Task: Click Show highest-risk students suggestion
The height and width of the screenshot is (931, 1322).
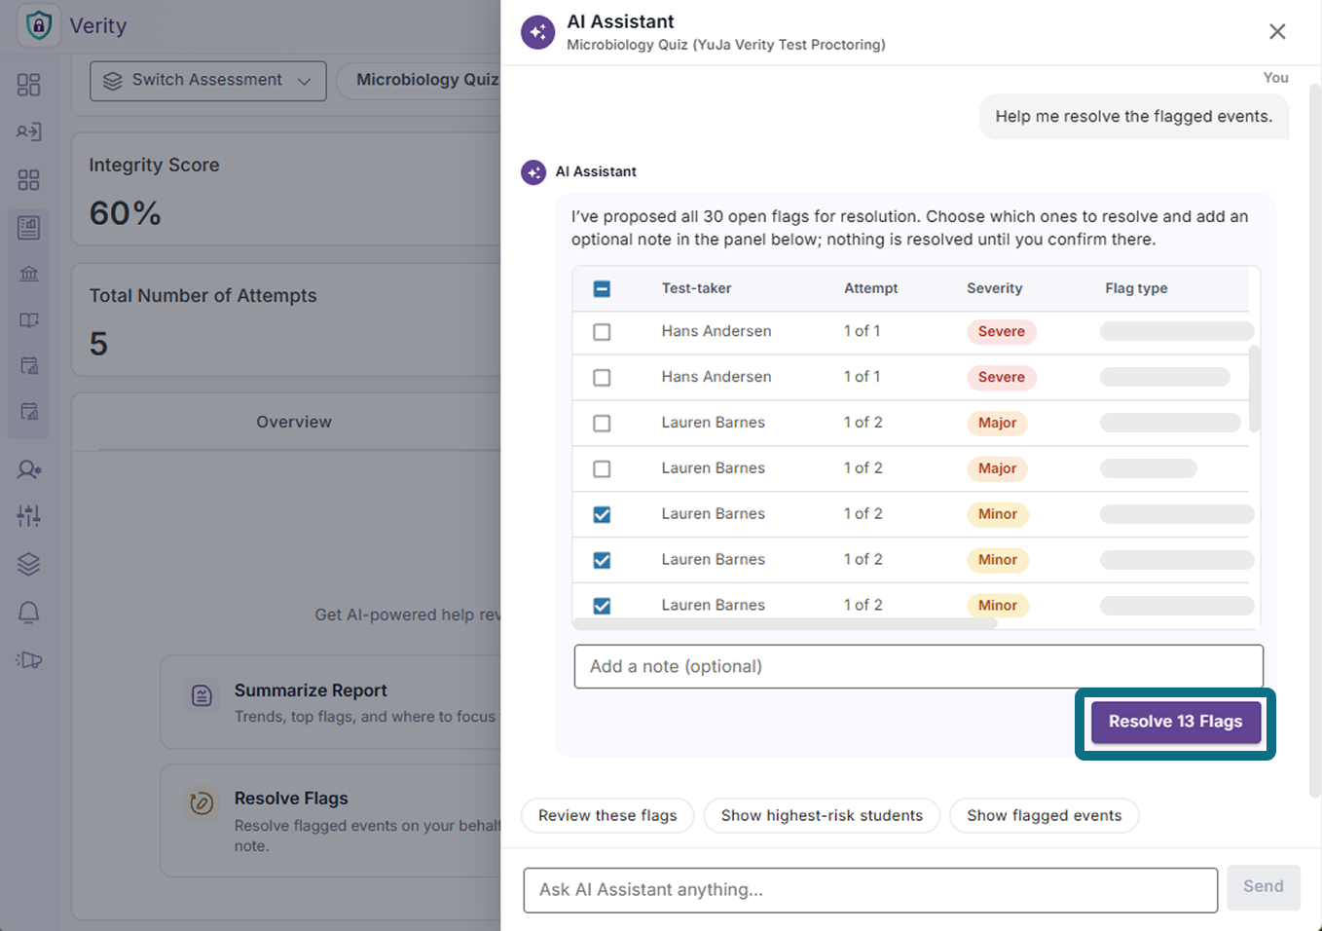Action: (x=822, y=816)
